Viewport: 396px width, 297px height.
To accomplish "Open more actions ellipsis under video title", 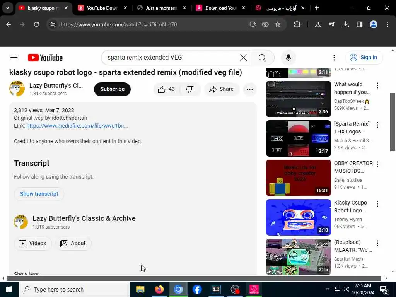I will tap(249, 89).
